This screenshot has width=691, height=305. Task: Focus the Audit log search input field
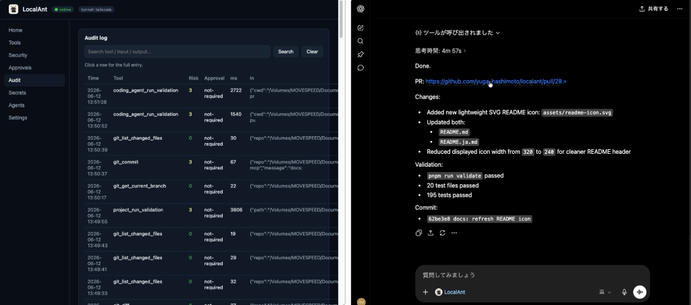tap(177, 51)
